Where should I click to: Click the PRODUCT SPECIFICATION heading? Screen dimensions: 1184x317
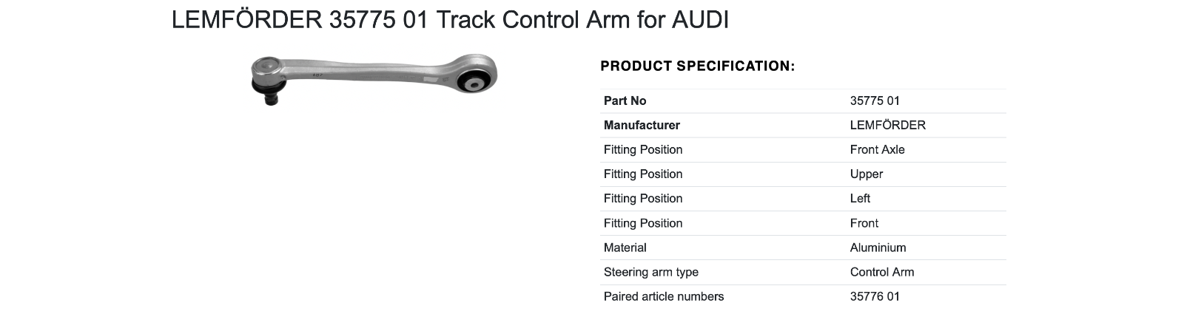[698, 67]
